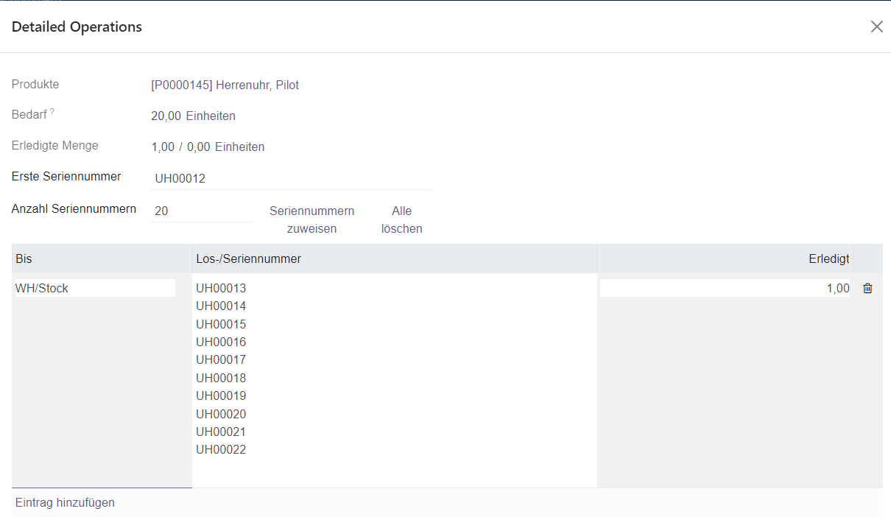Edit the Erledigt quantity 1,00 field
891x517 pixels.
[725, 289]
